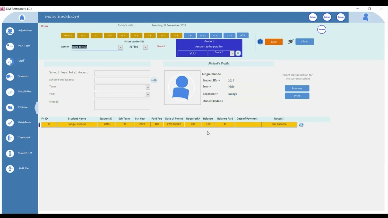This screenshot has width=388, height=218.
Task: Open the PTA Team sidebar icon
Action: click(10, 46)
